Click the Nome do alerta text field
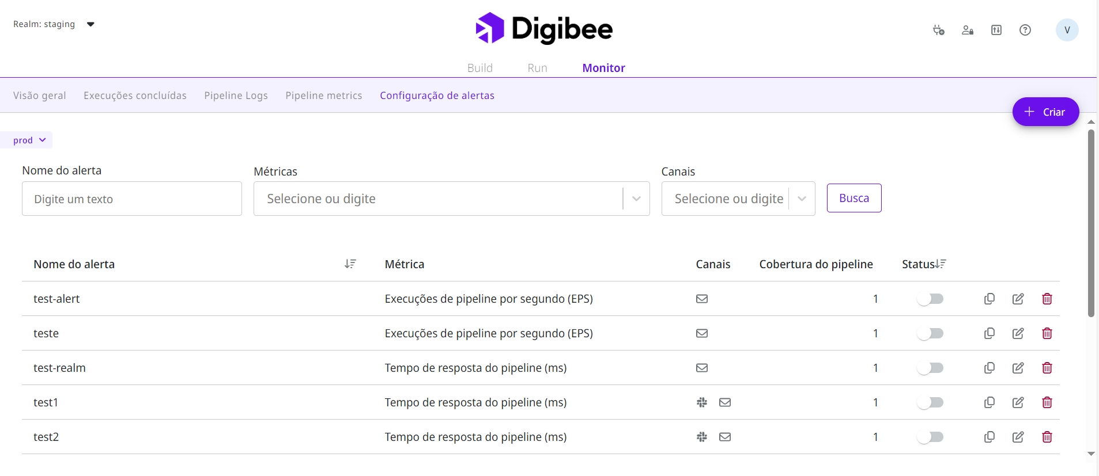Viewport: 1099px width, 476px height. pos(131,199)
